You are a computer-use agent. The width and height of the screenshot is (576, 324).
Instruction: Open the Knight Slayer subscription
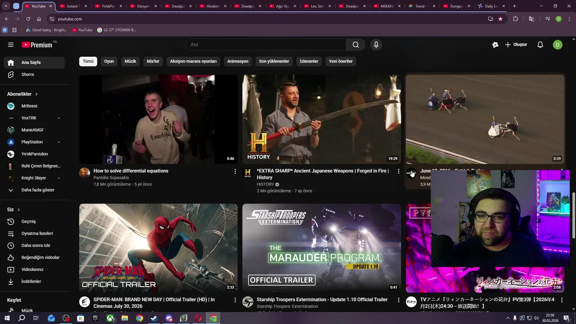click(x=34, y=178)
